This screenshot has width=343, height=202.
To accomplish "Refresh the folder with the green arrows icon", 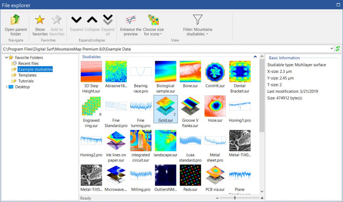I will [338, 49].
